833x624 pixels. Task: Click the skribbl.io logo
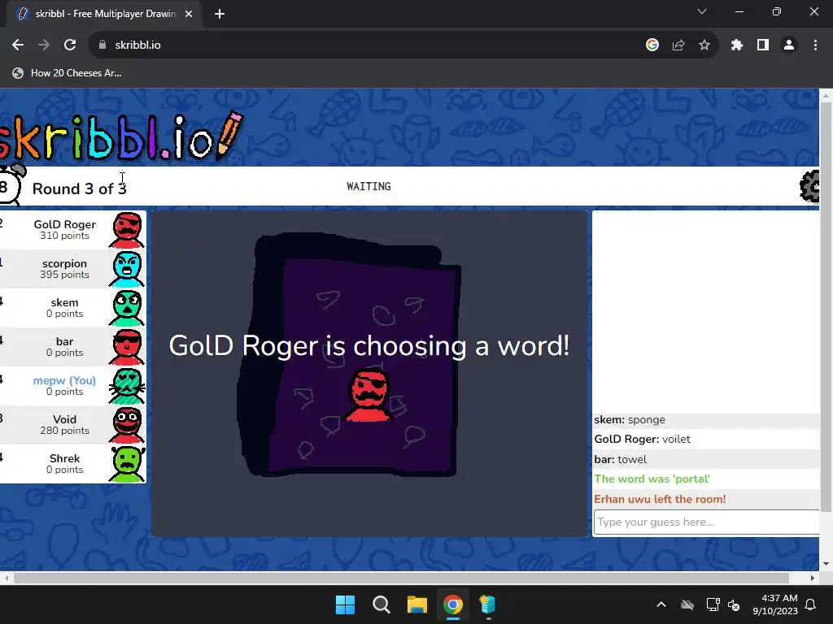click(x=121, y=136)
